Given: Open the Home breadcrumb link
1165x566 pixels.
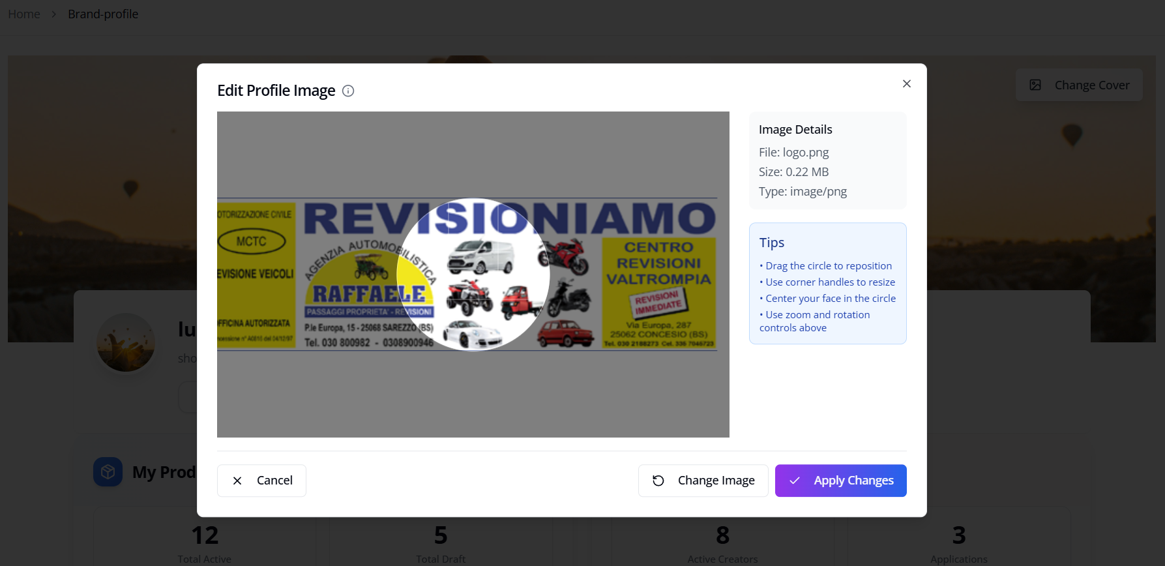Looking at the screenshot, I should click(24, 14).
